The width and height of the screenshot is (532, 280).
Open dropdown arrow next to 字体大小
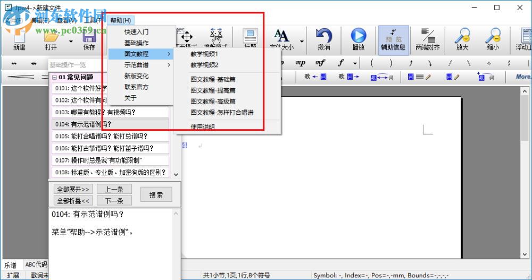click(x=302, y=41)
